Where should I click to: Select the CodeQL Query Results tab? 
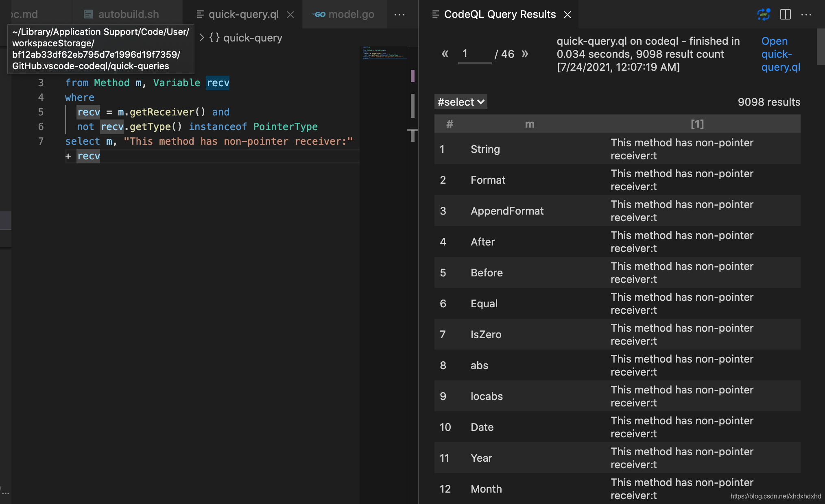pyautogui.click(x=500, y=14)
